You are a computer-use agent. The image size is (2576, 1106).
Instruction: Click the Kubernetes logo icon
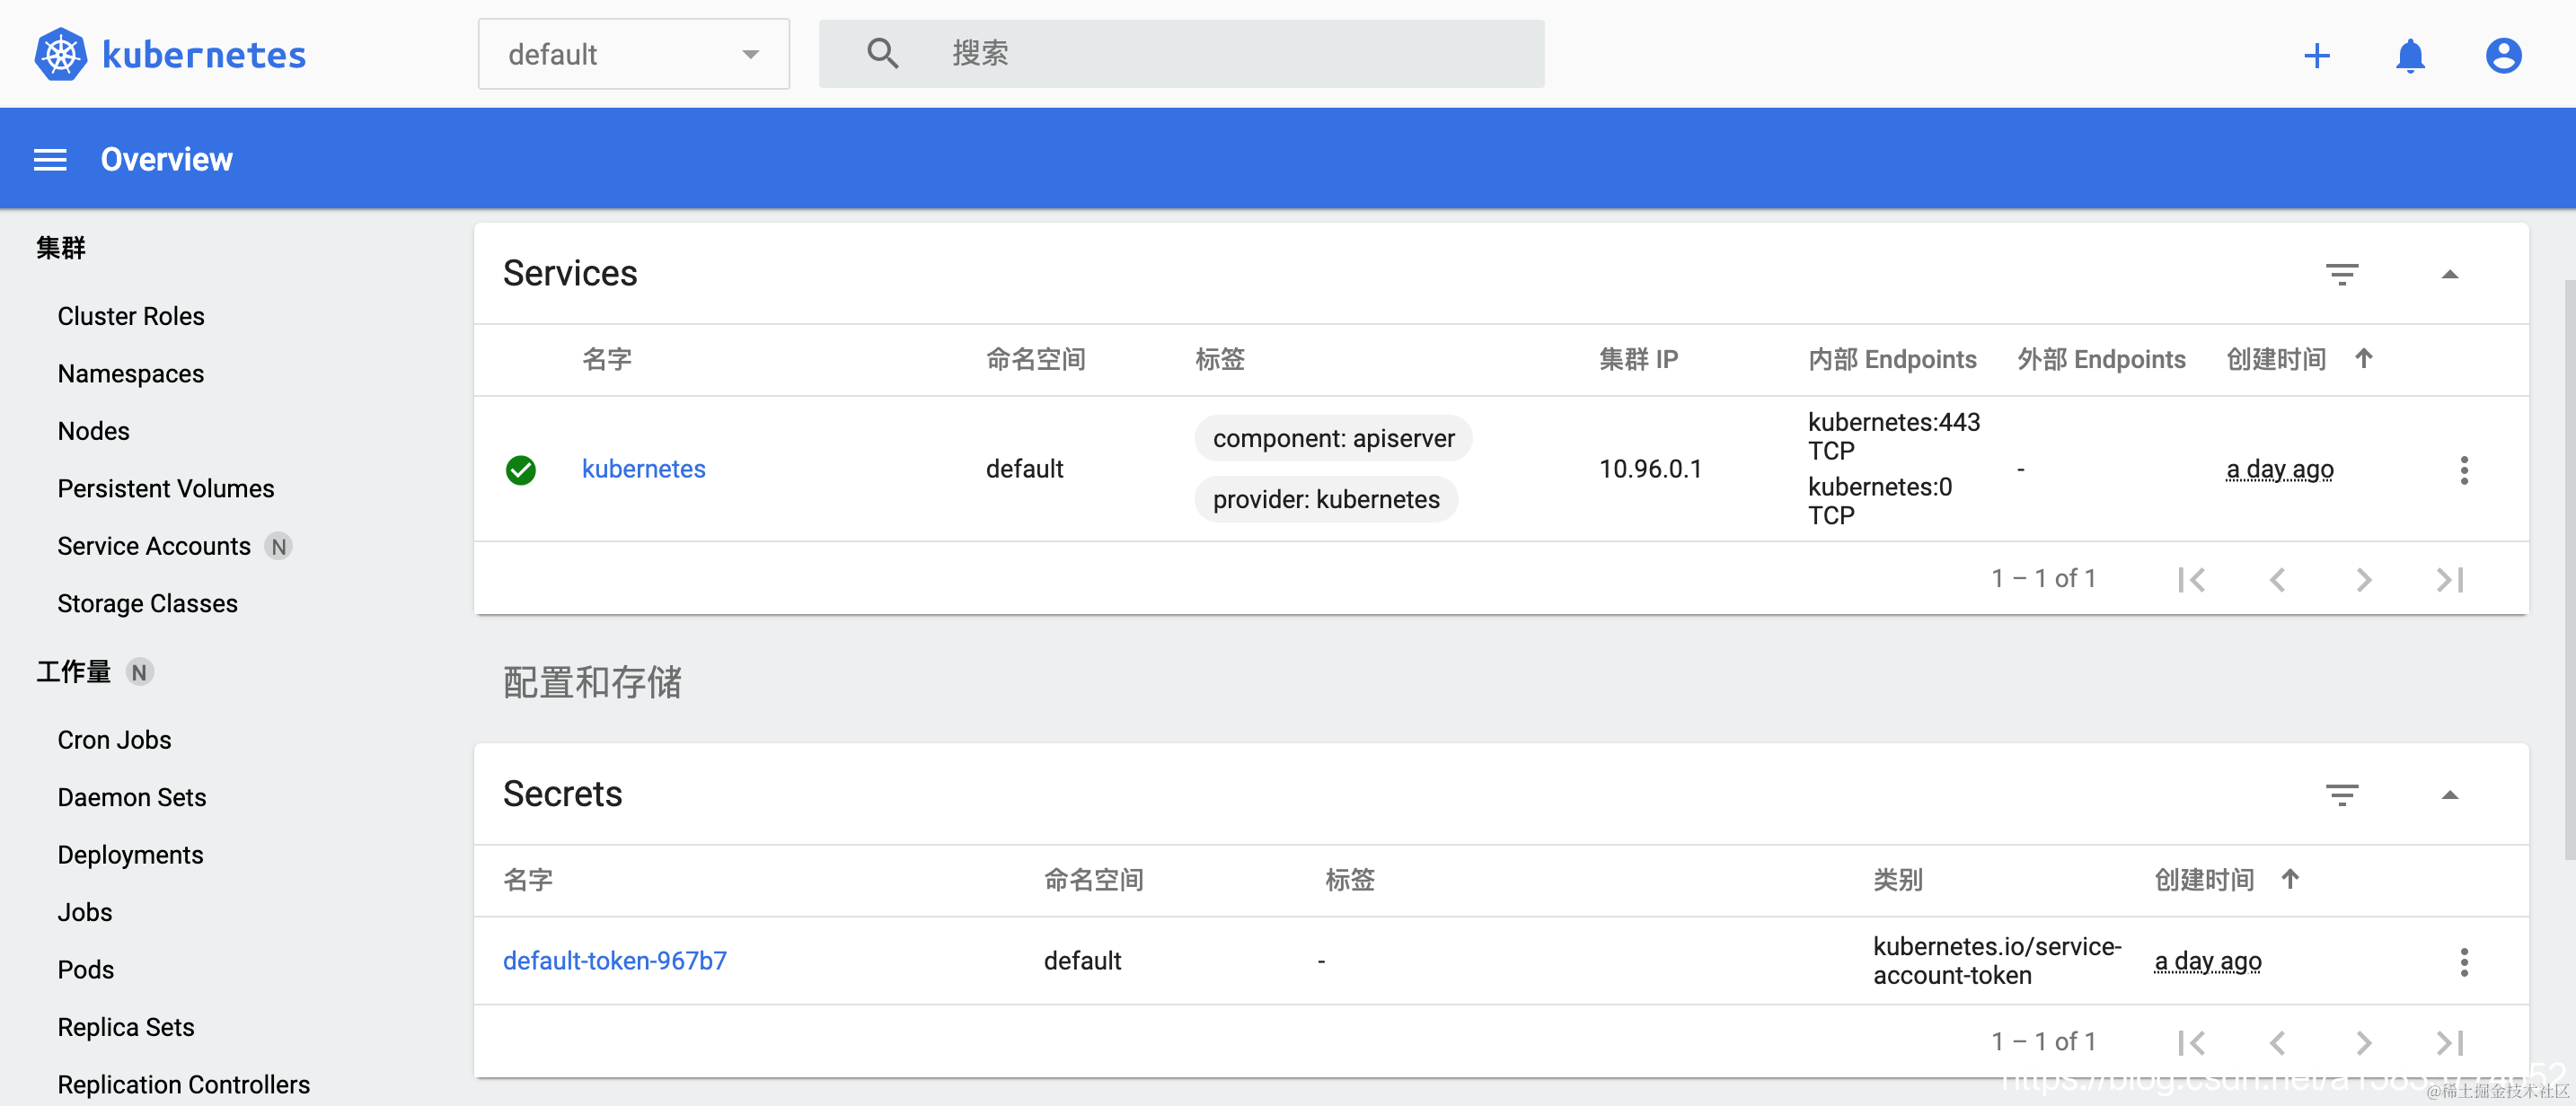[60, 54]
